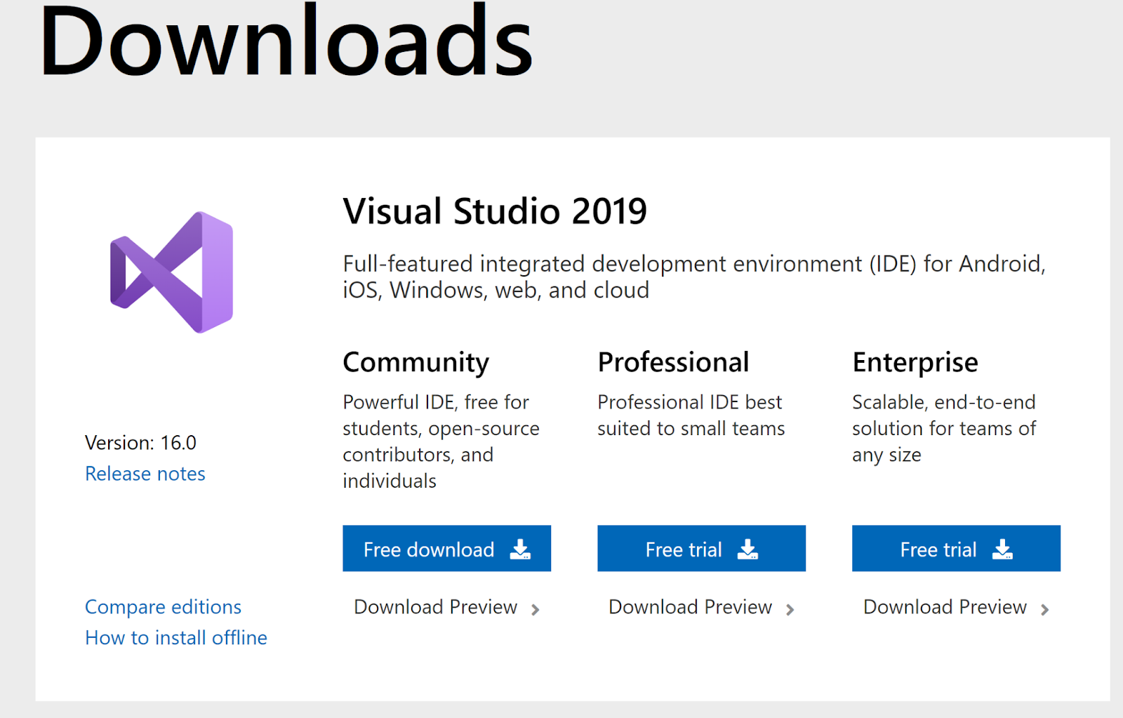Open the Release notes link
The width and height of the screenshot is (1123, 718).
145,474
